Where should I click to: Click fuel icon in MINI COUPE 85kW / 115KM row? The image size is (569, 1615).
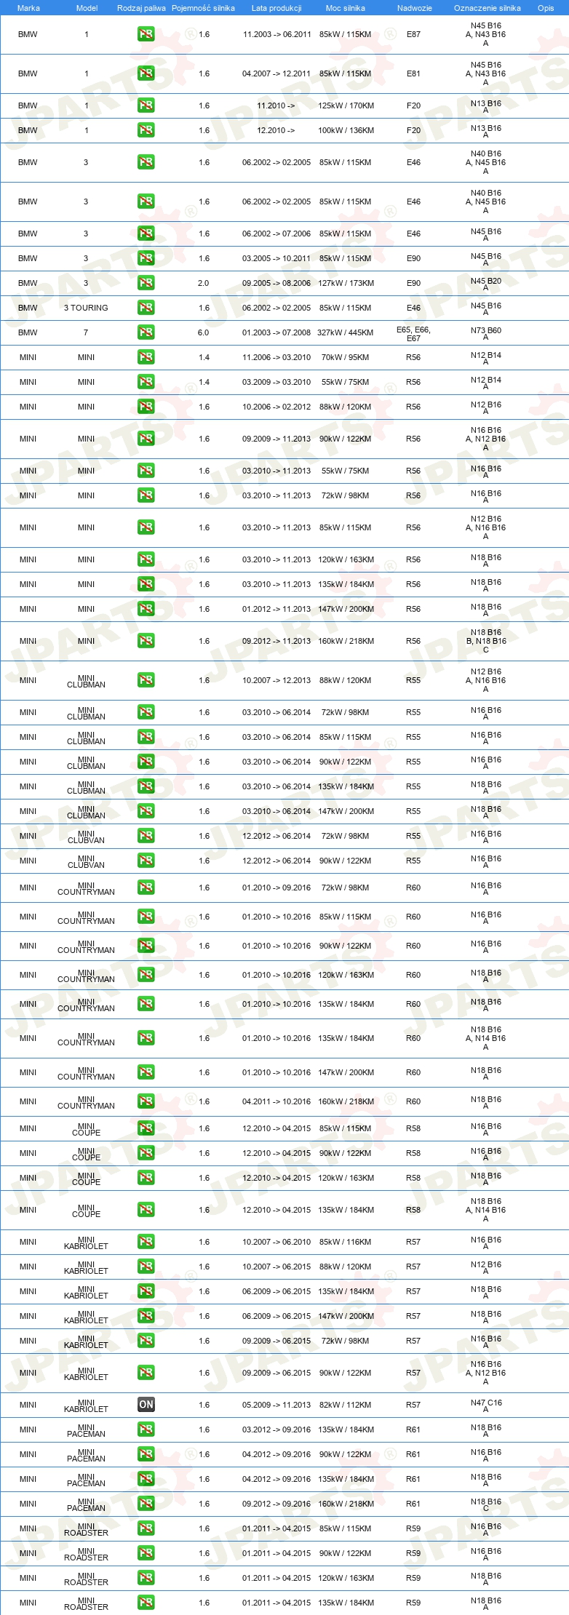click(146, 1128)
